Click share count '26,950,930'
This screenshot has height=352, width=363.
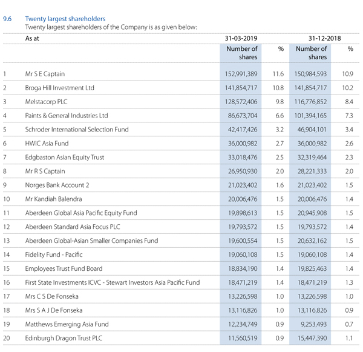click(243, 171)
